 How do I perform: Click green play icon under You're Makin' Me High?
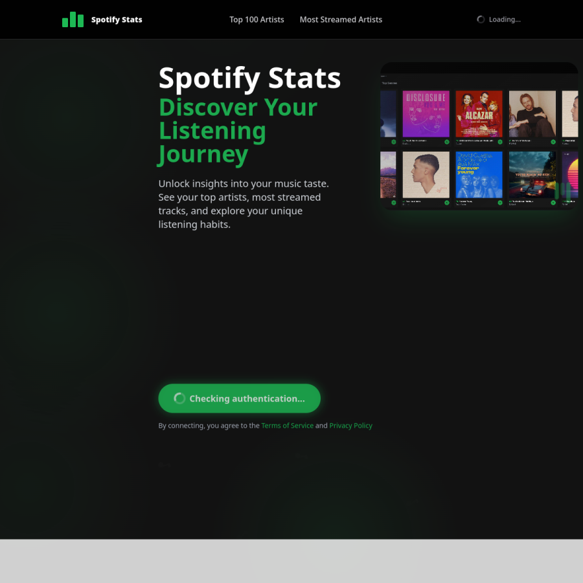553,203
